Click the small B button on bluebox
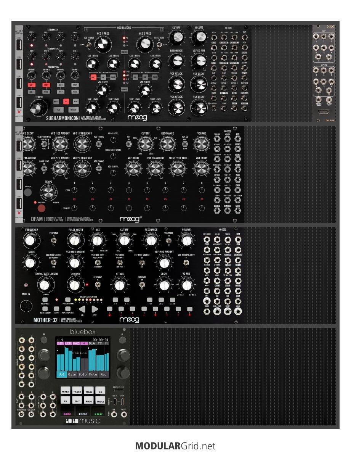 44,340
